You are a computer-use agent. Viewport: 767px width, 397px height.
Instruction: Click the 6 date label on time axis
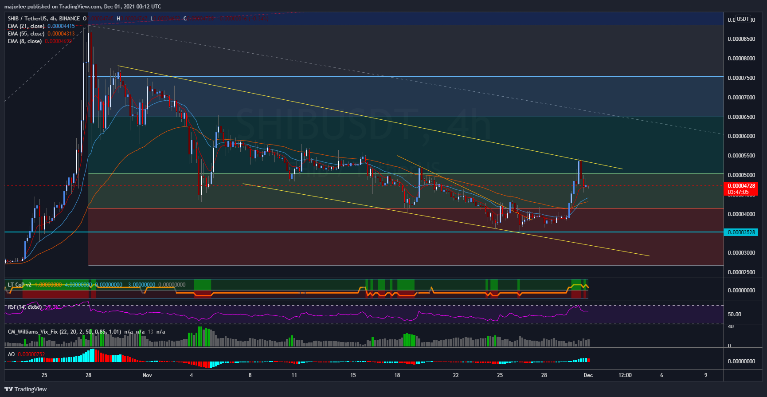pyautogui.click(x=661, y=375)
